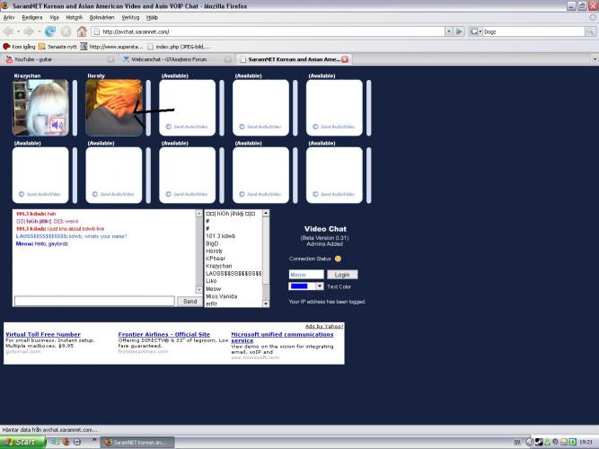
Task: Click the search magnifier icon in search box
Action: [586, 31]
